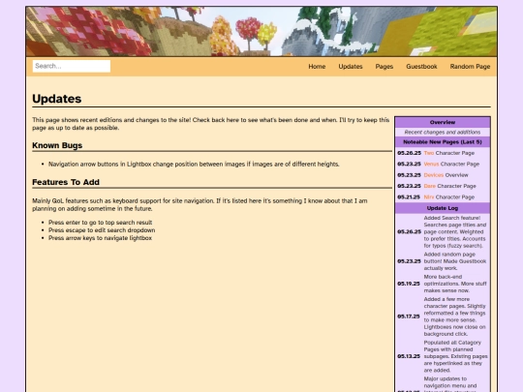
Task: Click the Noteable New Pages header
Action: (443, 142)
